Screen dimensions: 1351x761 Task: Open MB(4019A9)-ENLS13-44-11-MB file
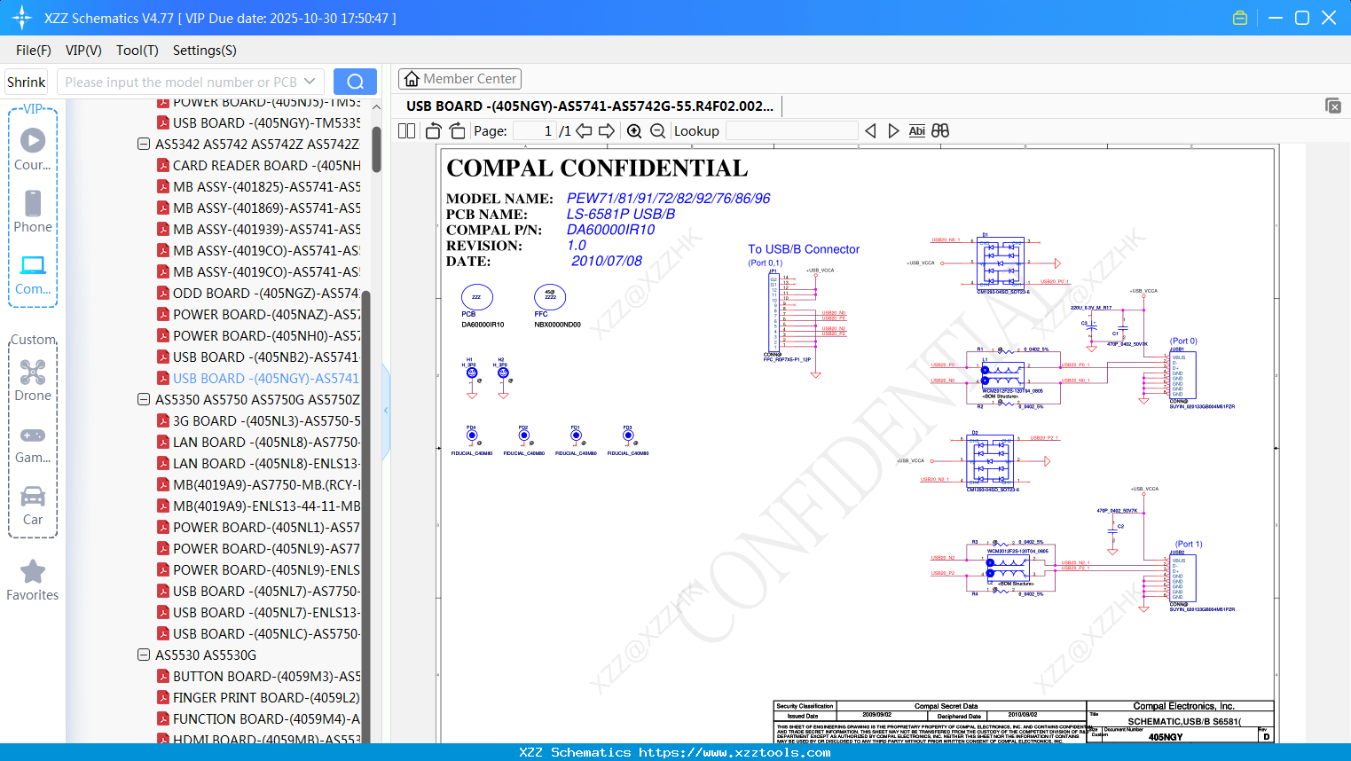click(x=267, y=506)
